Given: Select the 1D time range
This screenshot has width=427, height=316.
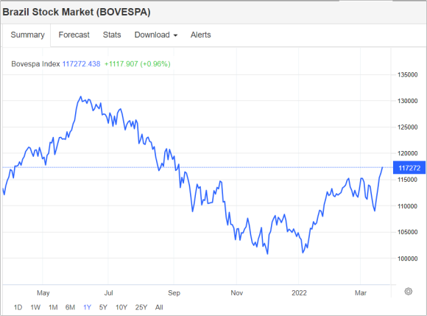Looking at the screenshot, I should tap(18, 307).
